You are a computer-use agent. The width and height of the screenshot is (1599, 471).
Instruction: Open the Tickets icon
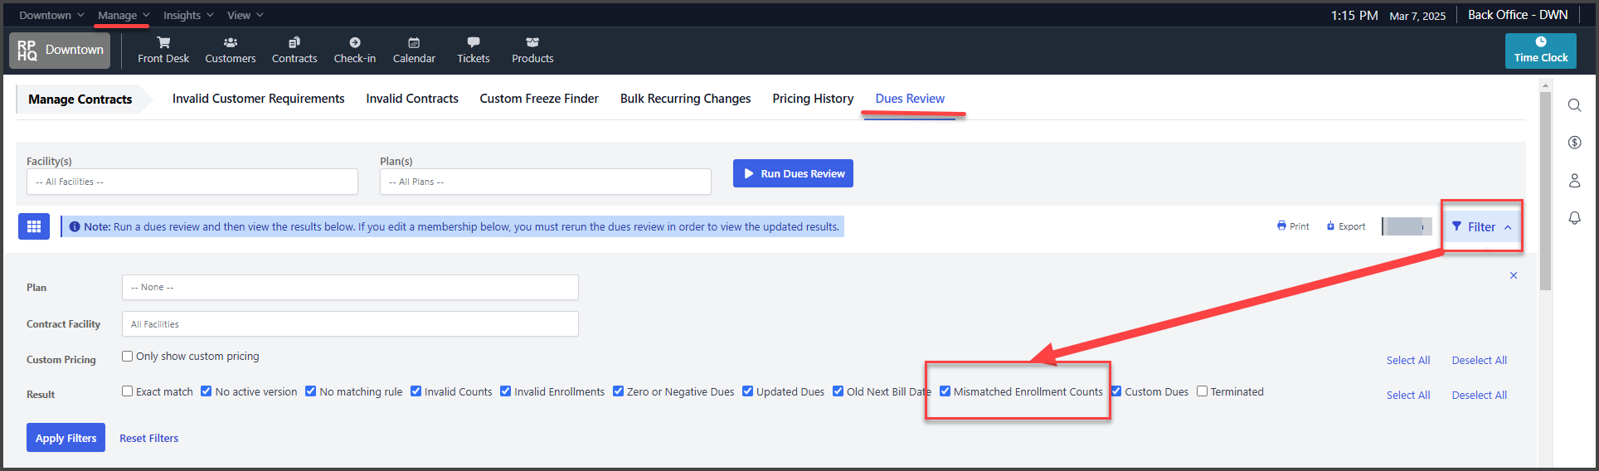click(x=474, y=42)
